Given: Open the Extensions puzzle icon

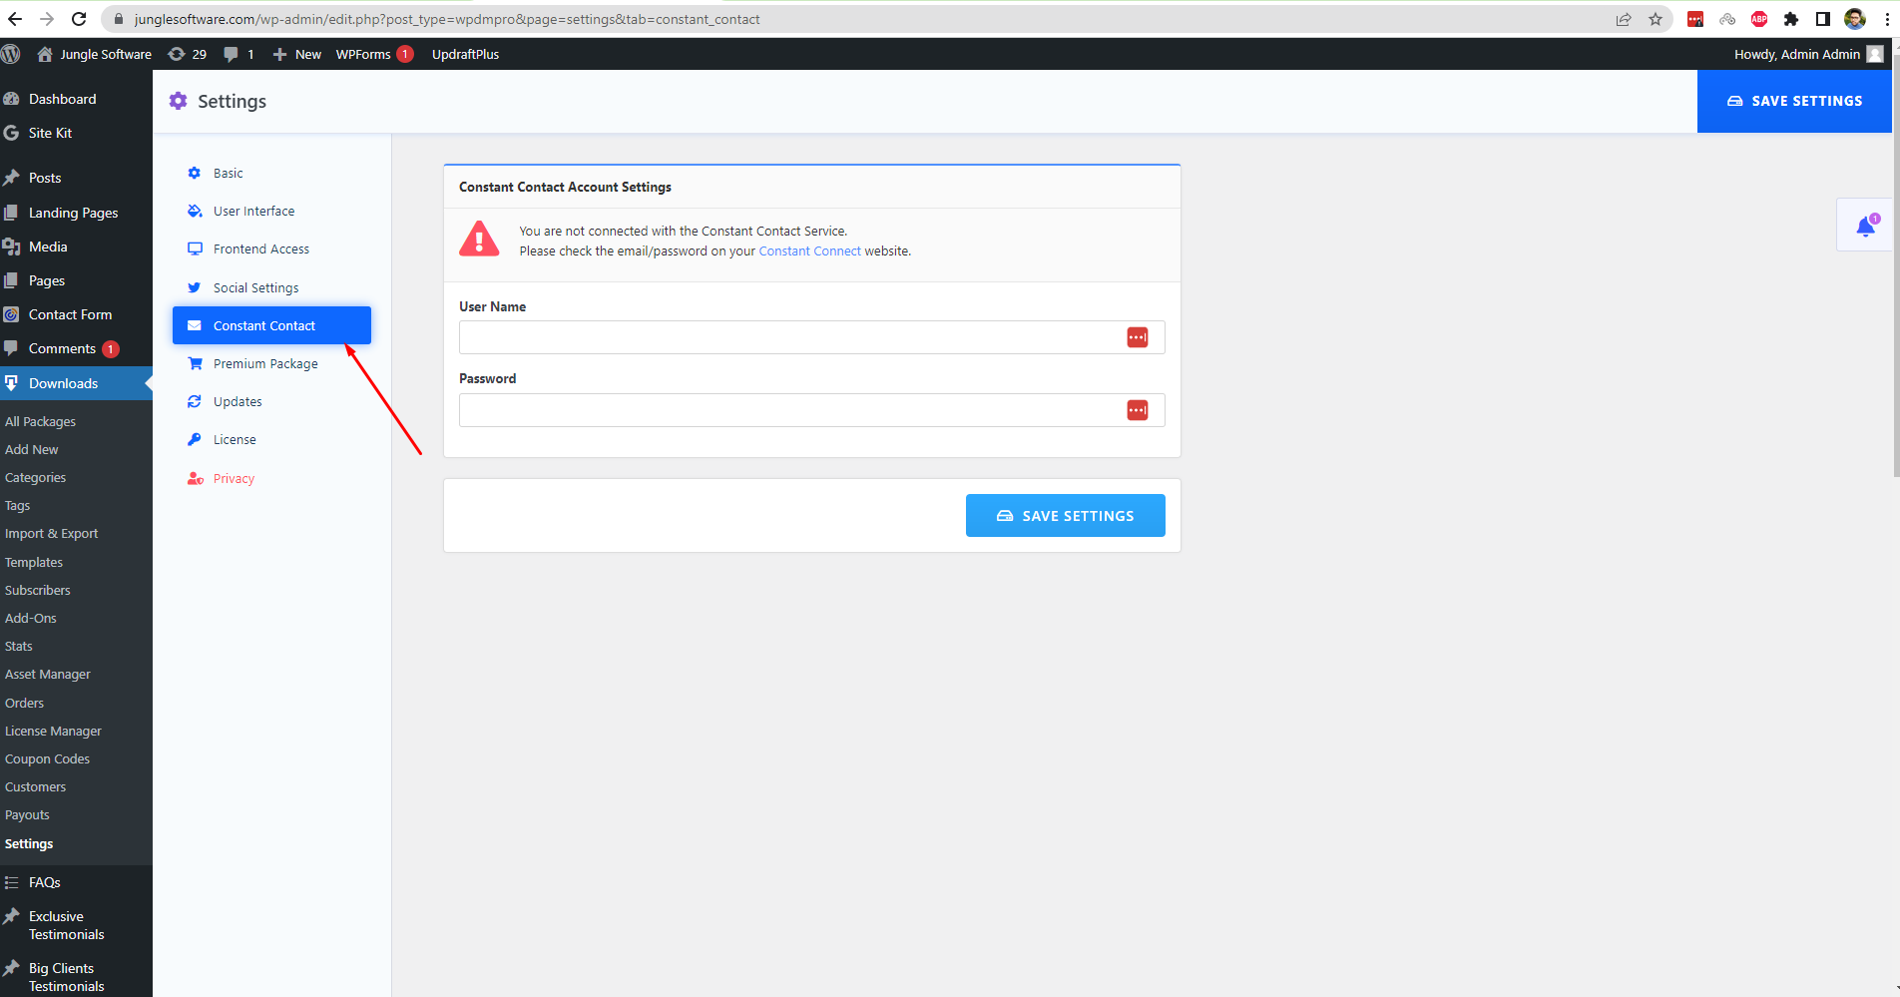Looking at the screenshot, I should click(x=1791, y=19).
